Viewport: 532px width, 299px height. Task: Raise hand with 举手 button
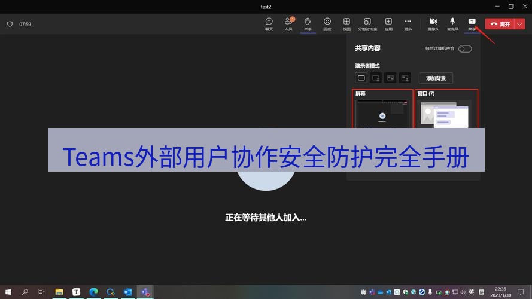(308, 24)
